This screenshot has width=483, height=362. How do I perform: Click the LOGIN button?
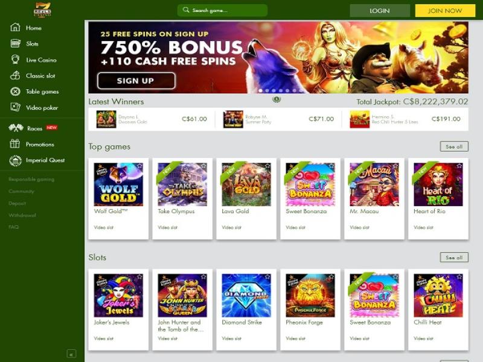[380, 11]
